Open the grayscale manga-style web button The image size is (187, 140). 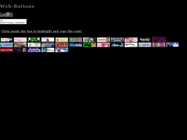pyautogui.click(x=89, y=40)
